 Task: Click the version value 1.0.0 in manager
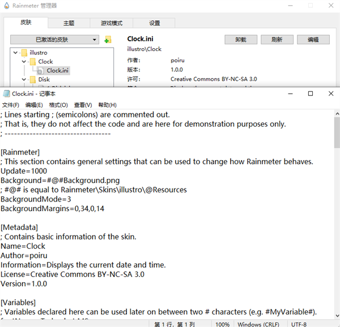coord(176,70)
